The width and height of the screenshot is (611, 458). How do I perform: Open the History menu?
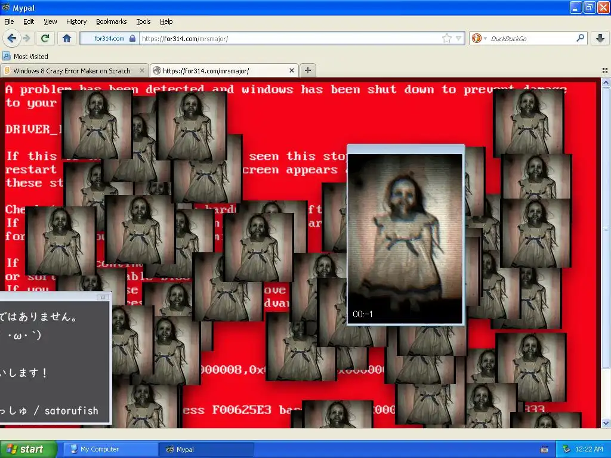(x=76, y=21)
